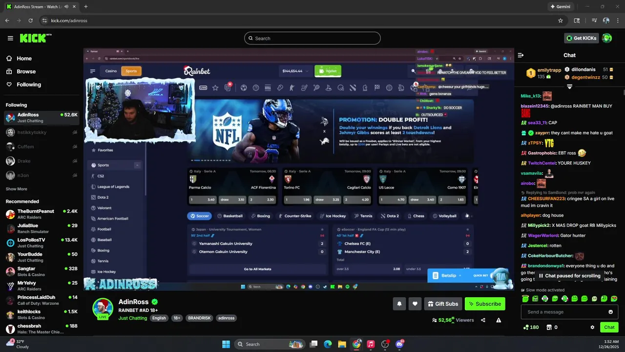
Task: Open chessbrah recommended channel
Action: click(42, 329)
